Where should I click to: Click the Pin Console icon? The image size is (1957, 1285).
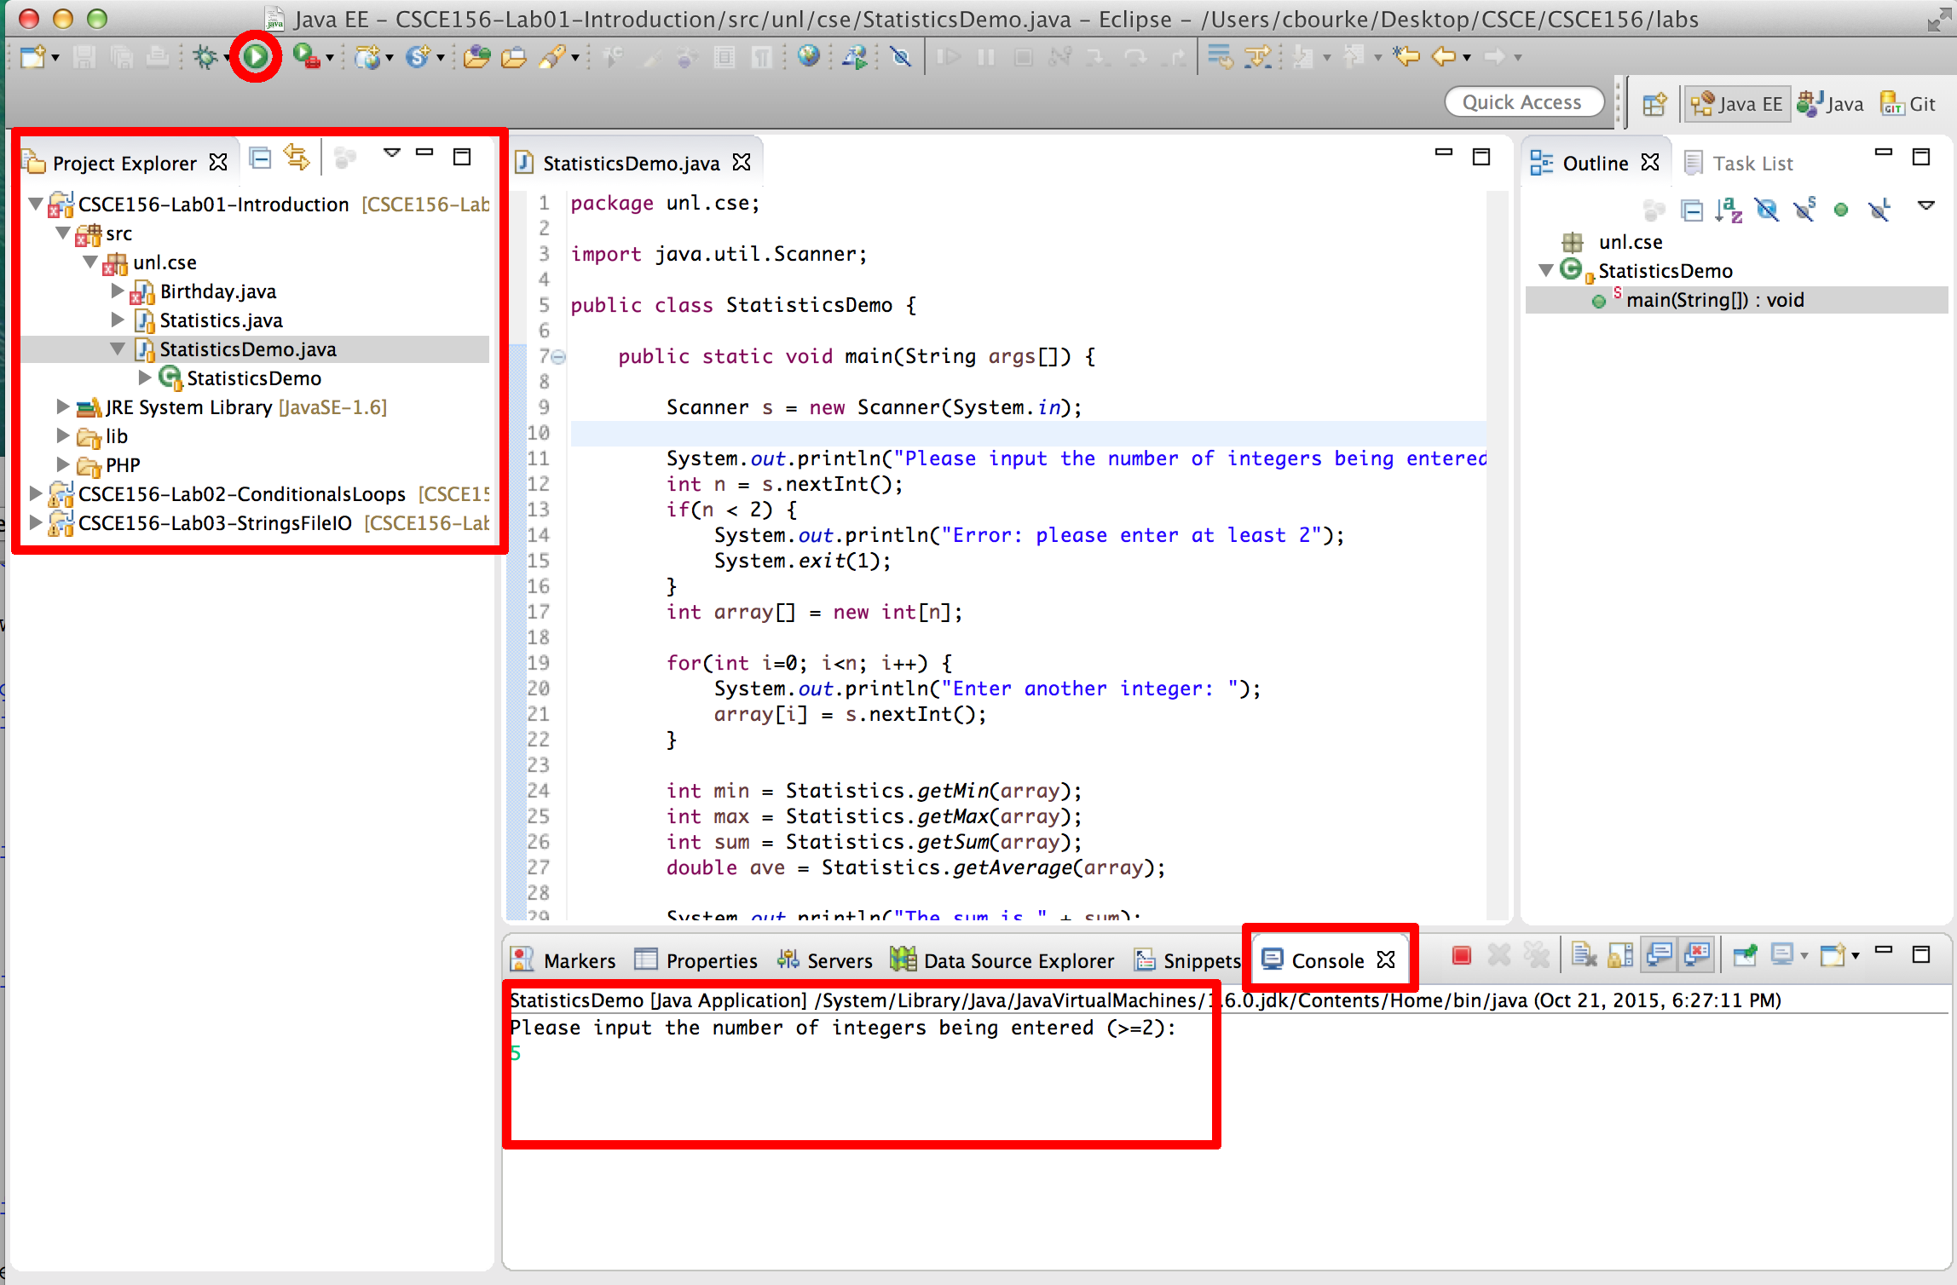tap(1744, 956)
